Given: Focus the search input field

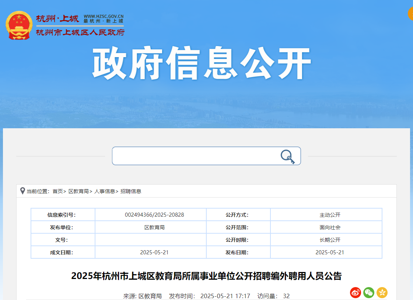Looking at the screenshot, I should (195, 156).
